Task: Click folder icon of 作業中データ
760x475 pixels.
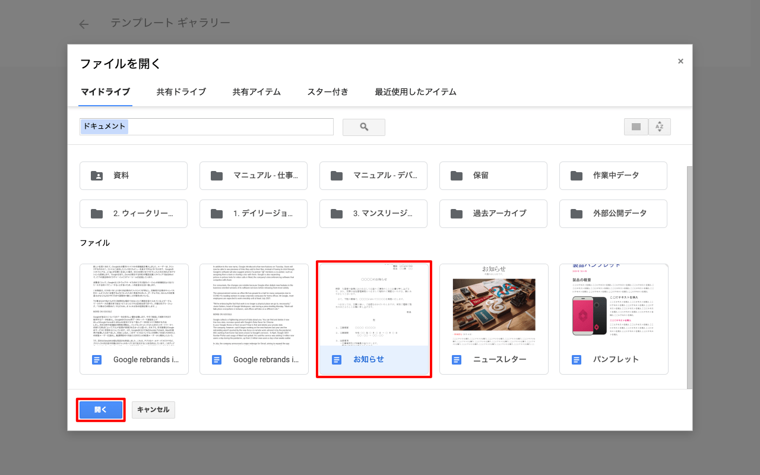Action: [577, 176]
